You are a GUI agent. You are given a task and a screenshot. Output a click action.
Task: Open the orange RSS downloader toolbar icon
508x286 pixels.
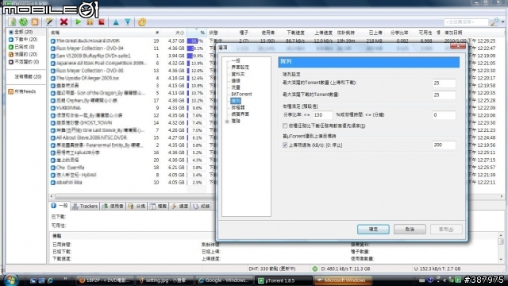click(35, 22)
